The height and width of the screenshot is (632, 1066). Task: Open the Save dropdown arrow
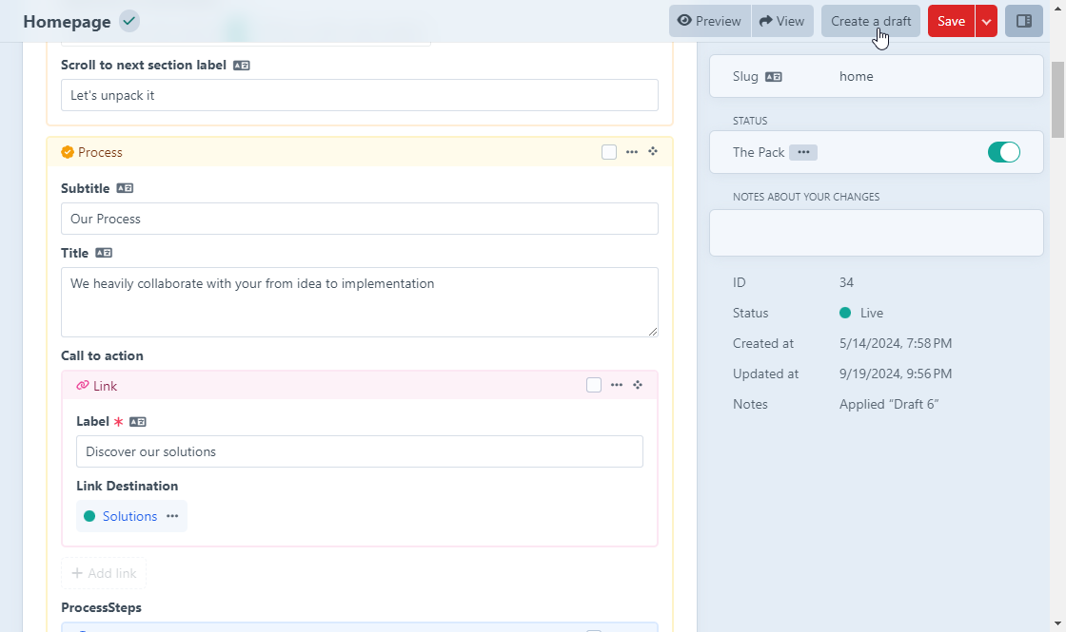tap(986, 21)
